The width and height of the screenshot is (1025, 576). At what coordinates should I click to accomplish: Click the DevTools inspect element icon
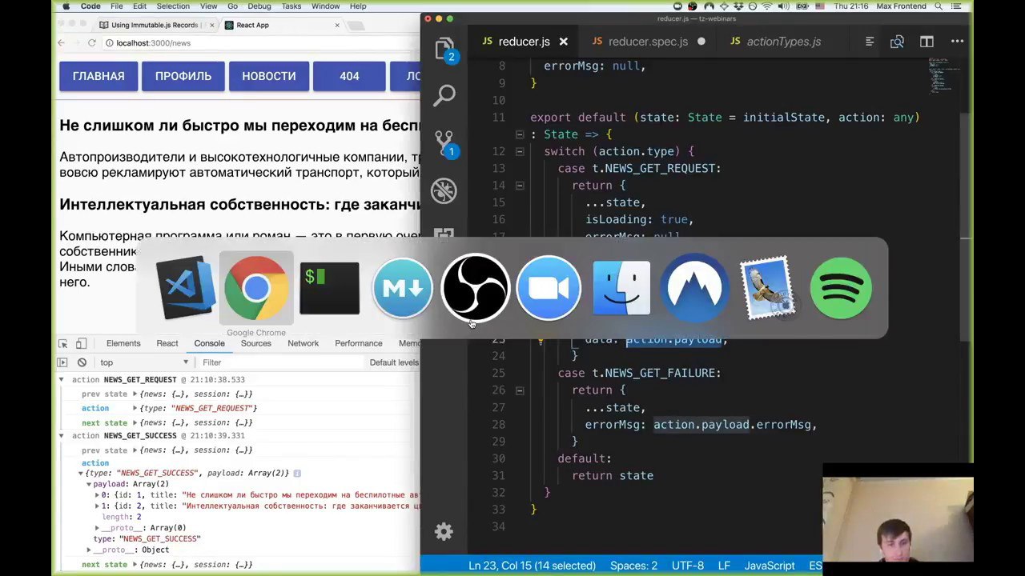63,343
